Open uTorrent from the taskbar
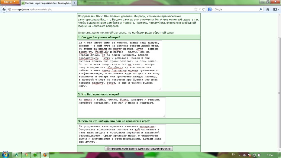This screenshot has height=158, width=281. [x=17, y=155]
